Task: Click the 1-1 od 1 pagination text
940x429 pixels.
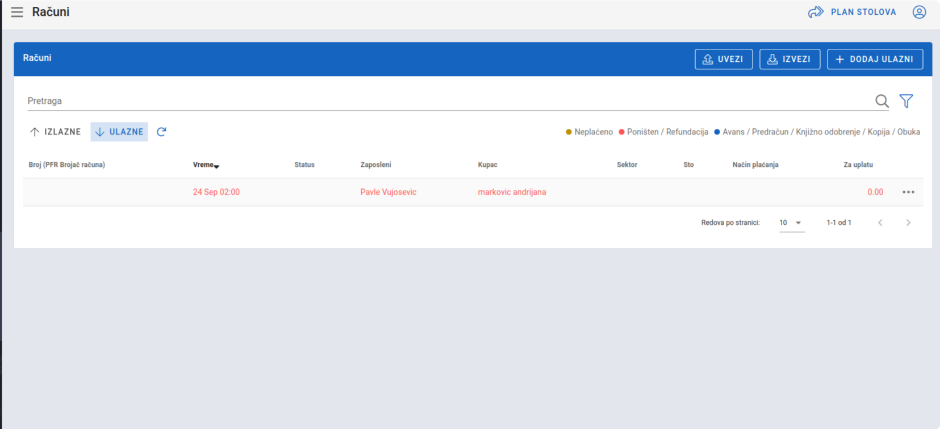Action: pos(839,223)
